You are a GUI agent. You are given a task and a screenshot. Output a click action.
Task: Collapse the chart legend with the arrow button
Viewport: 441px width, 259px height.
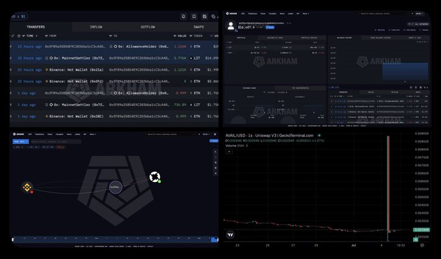(x=229, y=152)
